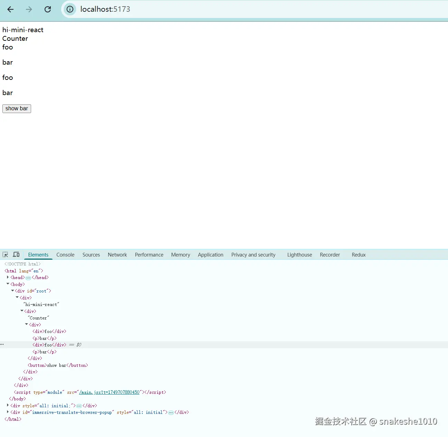Select the last p bar element row
Viewport: 448px width, 437px height.
point(45,352)
